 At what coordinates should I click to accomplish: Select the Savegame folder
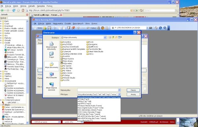pyautogui.click(x=92, y=44)
